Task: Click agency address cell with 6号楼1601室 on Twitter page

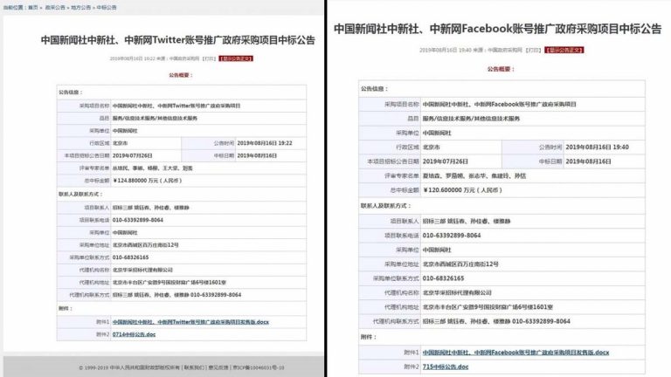Action: click(209, 282)
